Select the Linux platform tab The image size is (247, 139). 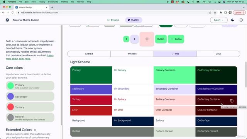click(218, 54)
